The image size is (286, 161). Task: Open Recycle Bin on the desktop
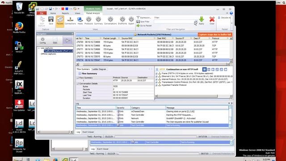click(19, 8)
